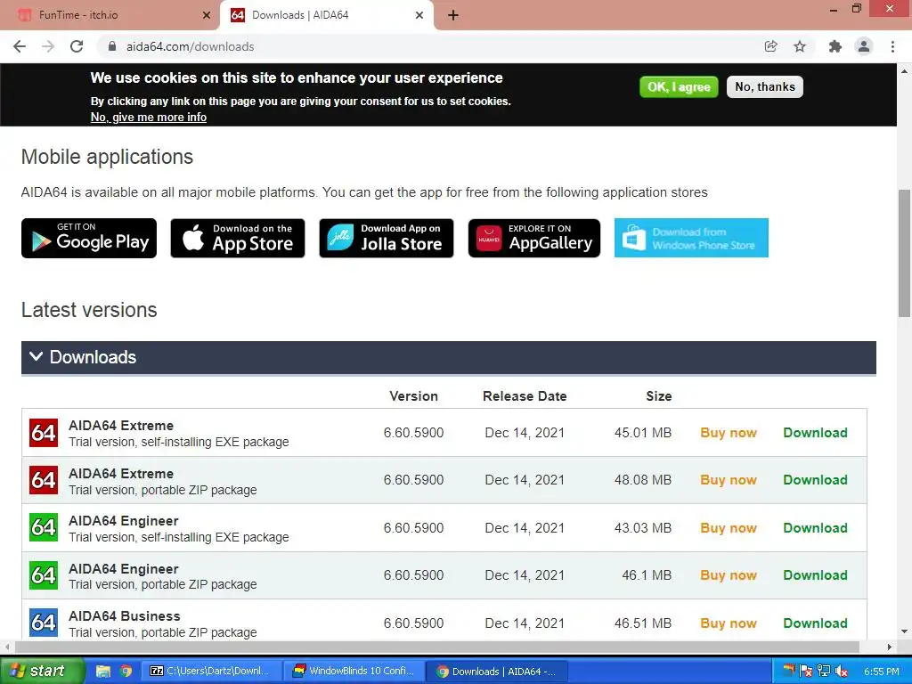Switch to the FunTime - itch.io tab
Screen dimensions: 912x684
[110, 16]
